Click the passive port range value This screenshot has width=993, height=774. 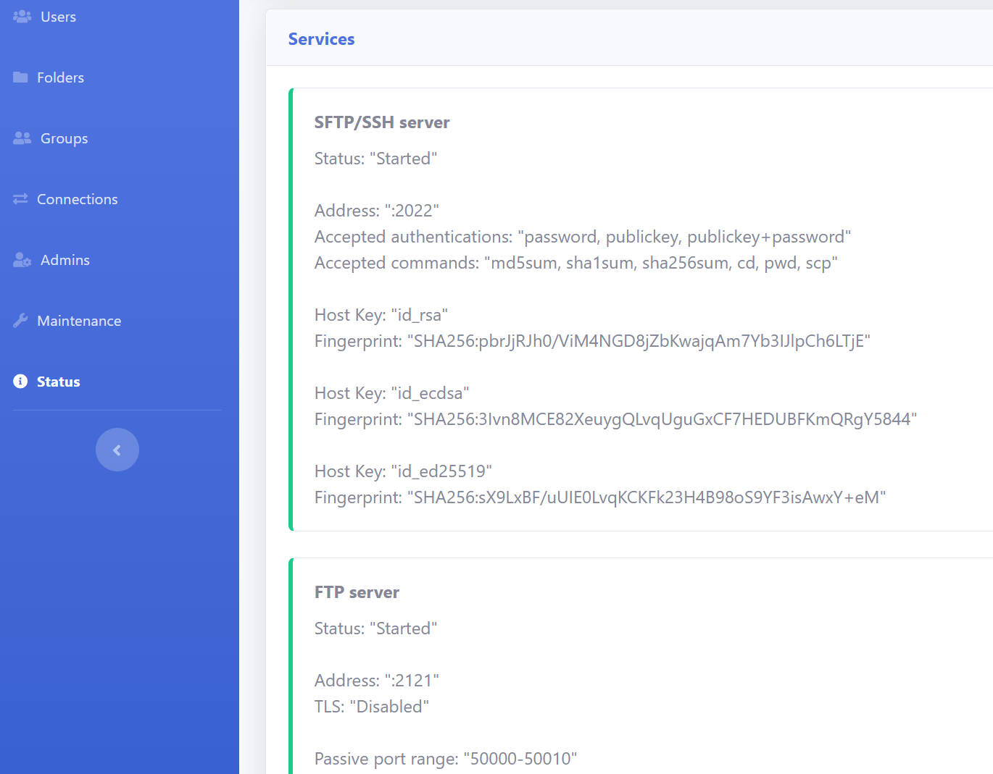(445, 758)
